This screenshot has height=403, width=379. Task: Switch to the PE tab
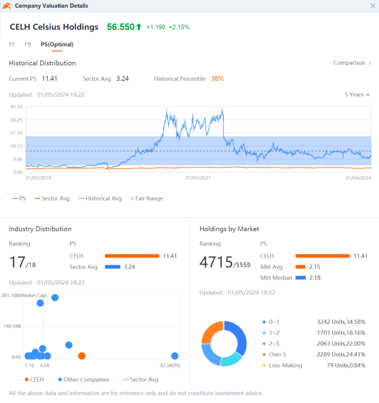(x=12, y=44)
